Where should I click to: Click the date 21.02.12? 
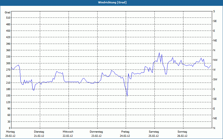coord(39,136)
